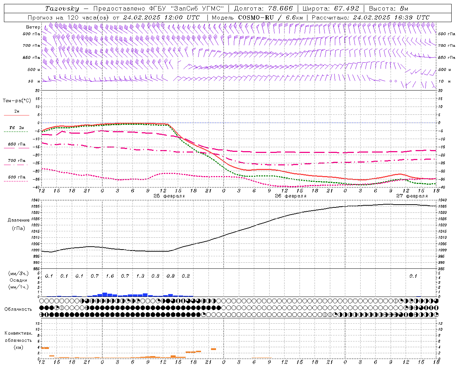This screenshot has height=365, width=457.
Task: Click the Высота 8м header field
Action: pos(388,9)
